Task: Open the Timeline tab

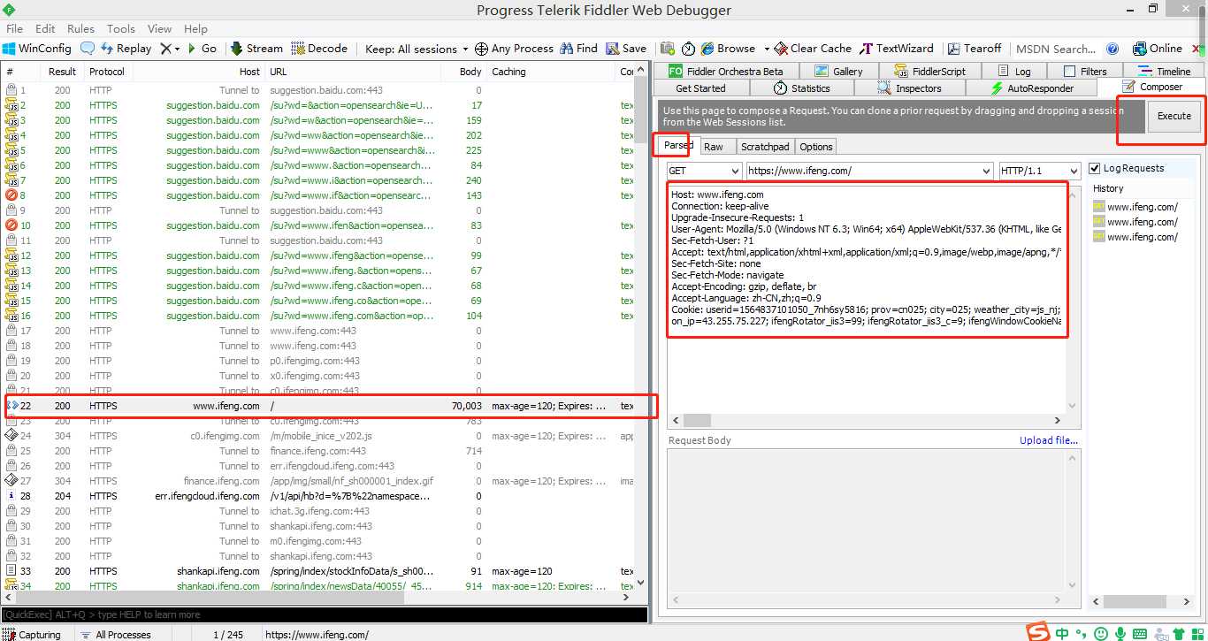Action: (1164, 72)
